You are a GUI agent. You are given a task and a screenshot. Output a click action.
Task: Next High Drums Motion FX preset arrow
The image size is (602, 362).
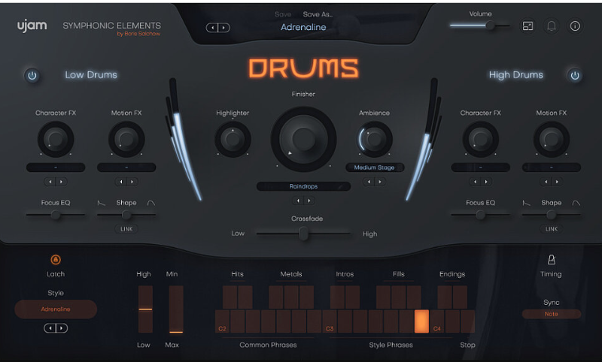pyautogui.click(x=557, y=182)
